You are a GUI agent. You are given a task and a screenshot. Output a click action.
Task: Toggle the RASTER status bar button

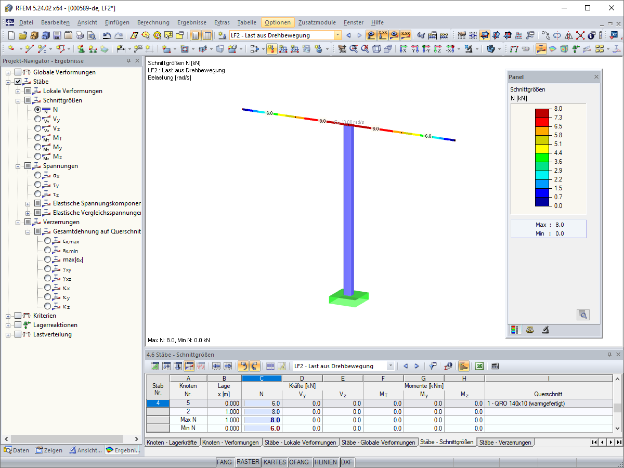[x=248, y=462]
